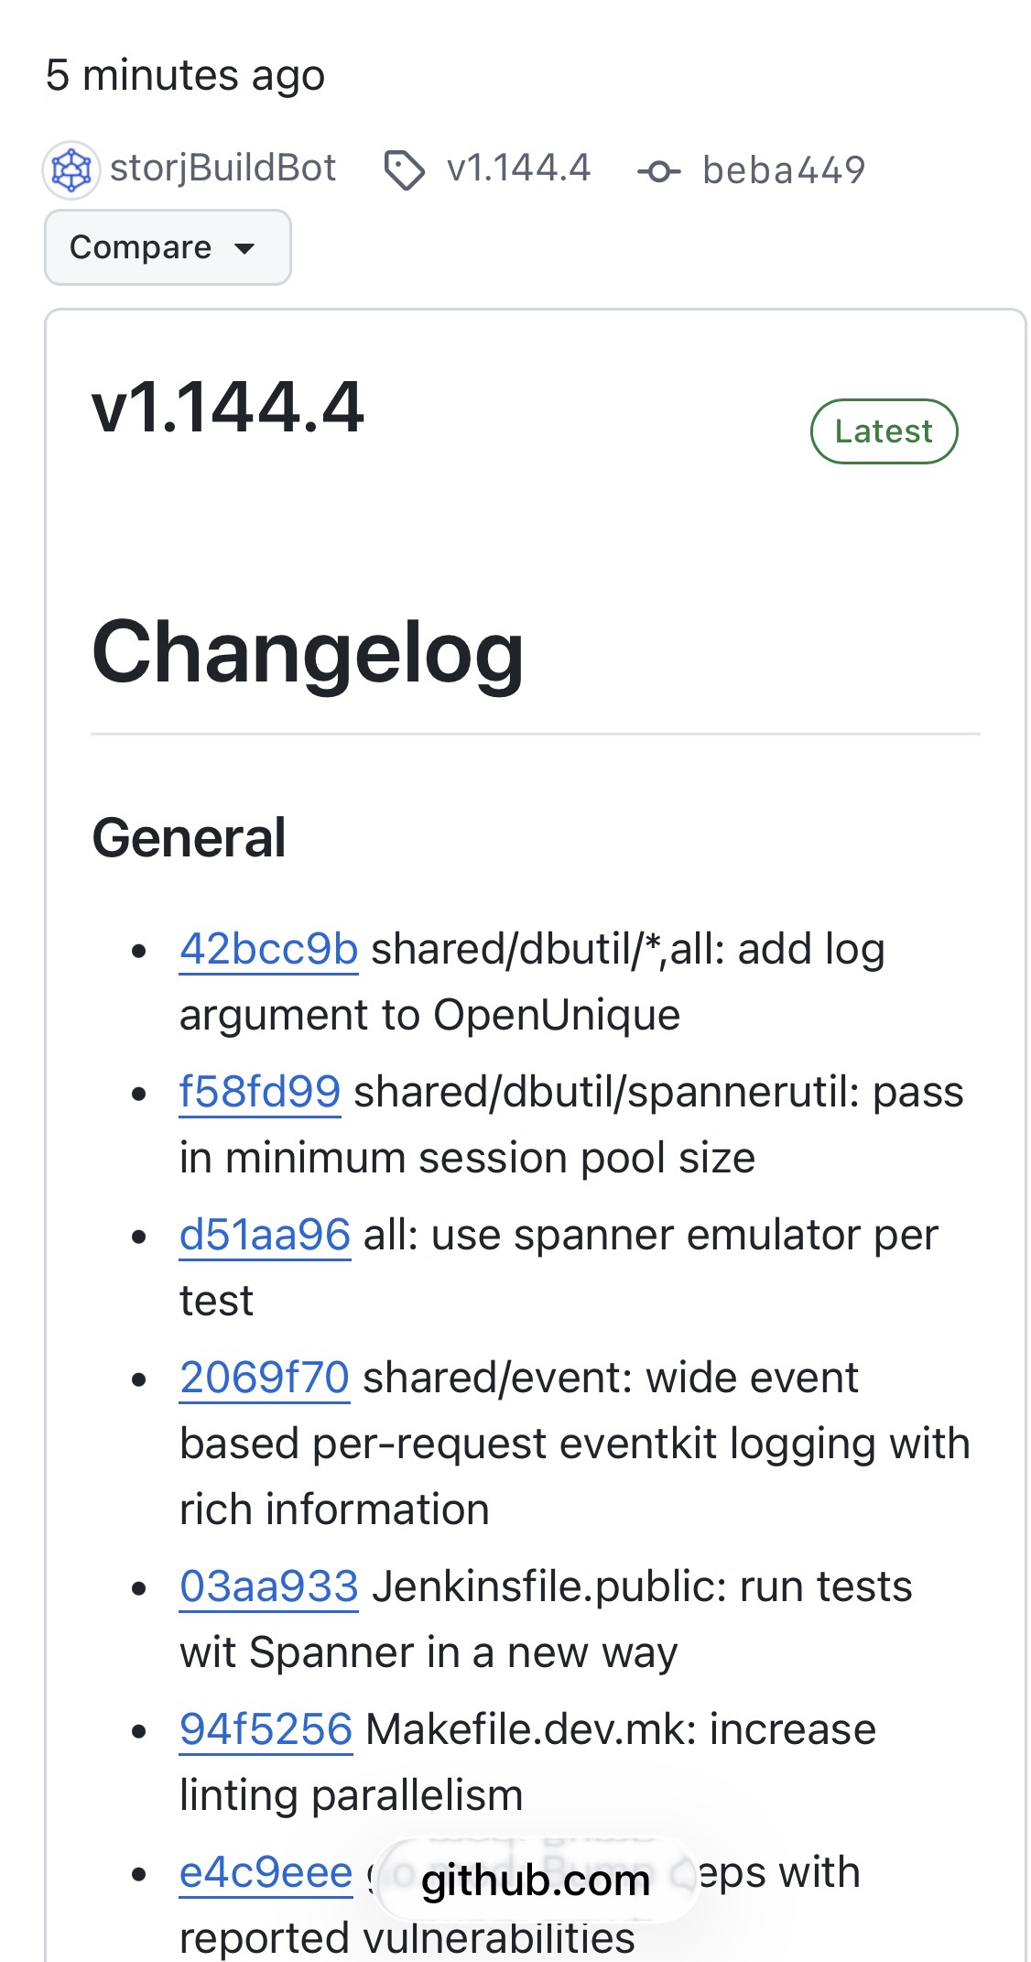Image resolution: width=1031 pixels, height=1962 pixels.
Task: Click the General section heading
Action: click(190, 838)
